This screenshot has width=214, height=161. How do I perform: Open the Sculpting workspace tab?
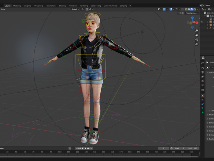28,6
